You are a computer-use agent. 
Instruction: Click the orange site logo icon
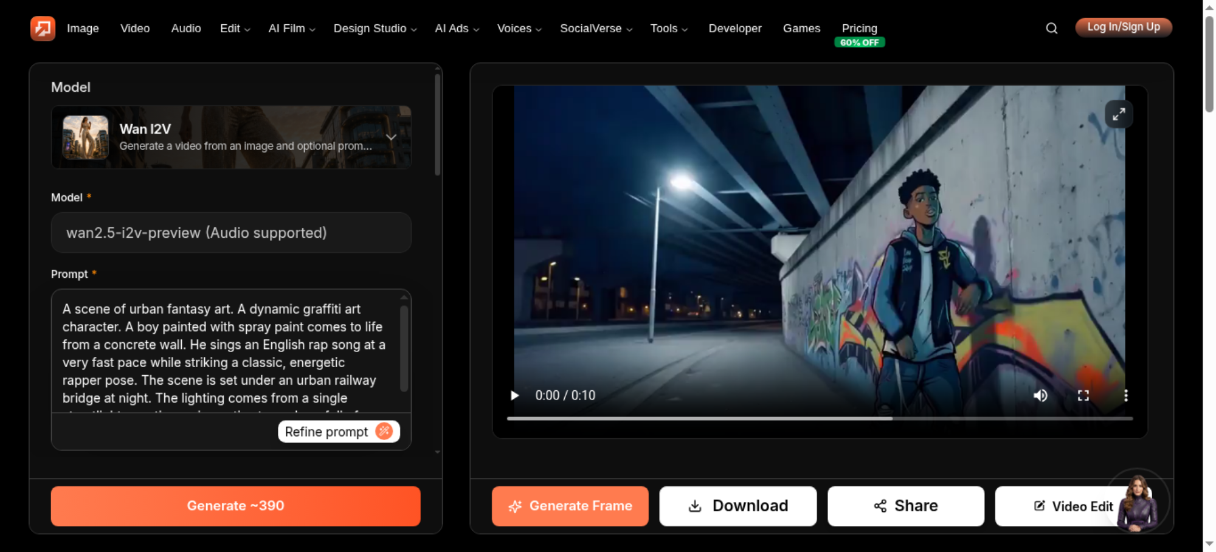coord(43,28)
